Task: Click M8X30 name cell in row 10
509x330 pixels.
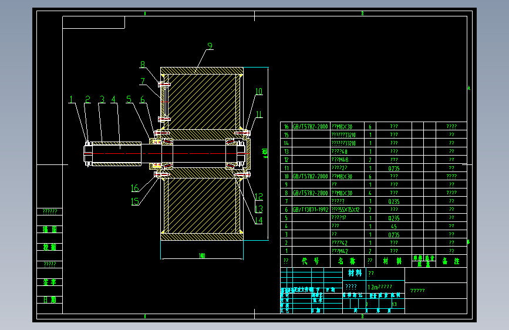Action: coord(342,176)
